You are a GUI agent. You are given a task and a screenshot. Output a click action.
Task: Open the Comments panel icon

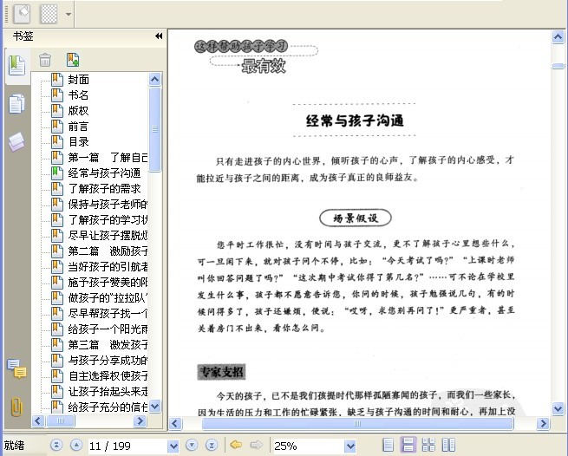coord(16,368)
